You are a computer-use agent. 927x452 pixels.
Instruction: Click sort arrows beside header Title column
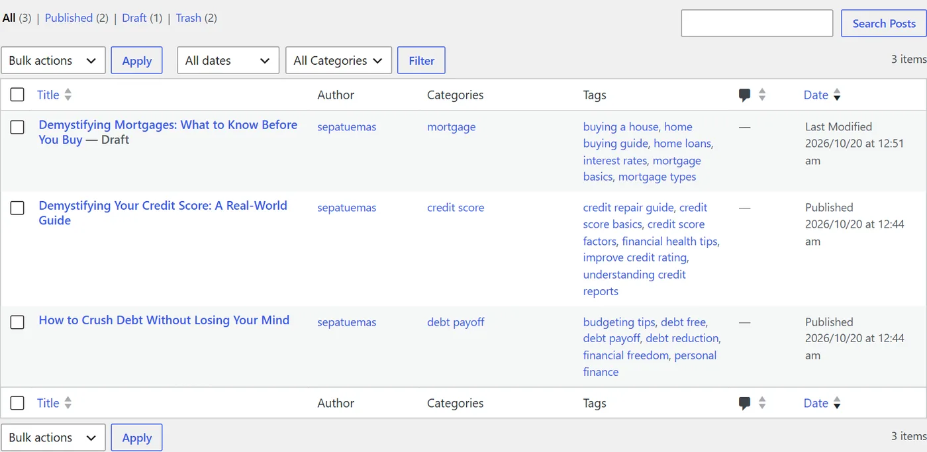[x=68, y=95]
